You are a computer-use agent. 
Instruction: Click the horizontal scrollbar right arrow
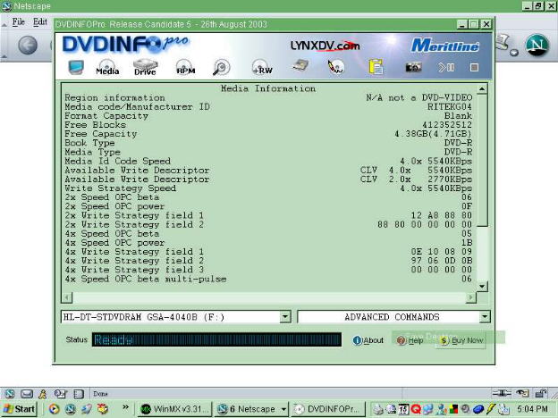(x=470, y=297)
